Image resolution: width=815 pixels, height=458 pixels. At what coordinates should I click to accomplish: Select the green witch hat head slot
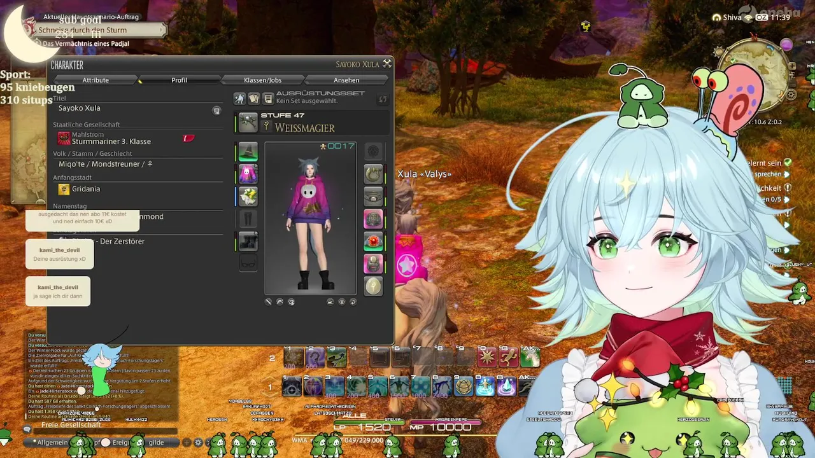point(248,151)
